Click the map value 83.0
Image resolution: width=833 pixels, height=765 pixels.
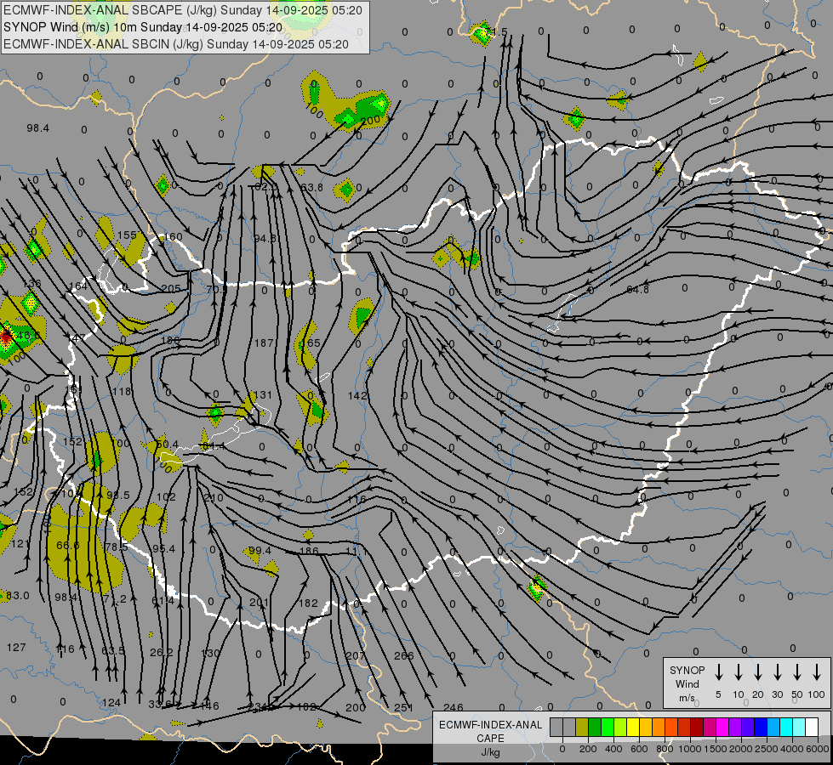click(18, 596)
